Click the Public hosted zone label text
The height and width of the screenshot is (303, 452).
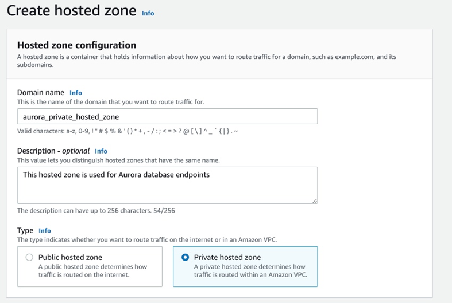pos(70,257)
